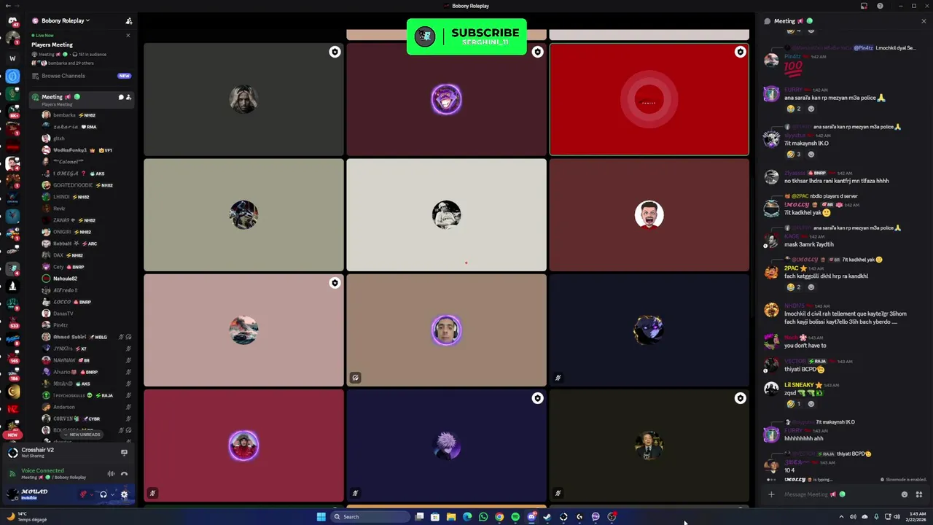Open the inbox icon in title bar
Image resolution: width=933 pixels, height=525 pixels.
pos(864,6)
